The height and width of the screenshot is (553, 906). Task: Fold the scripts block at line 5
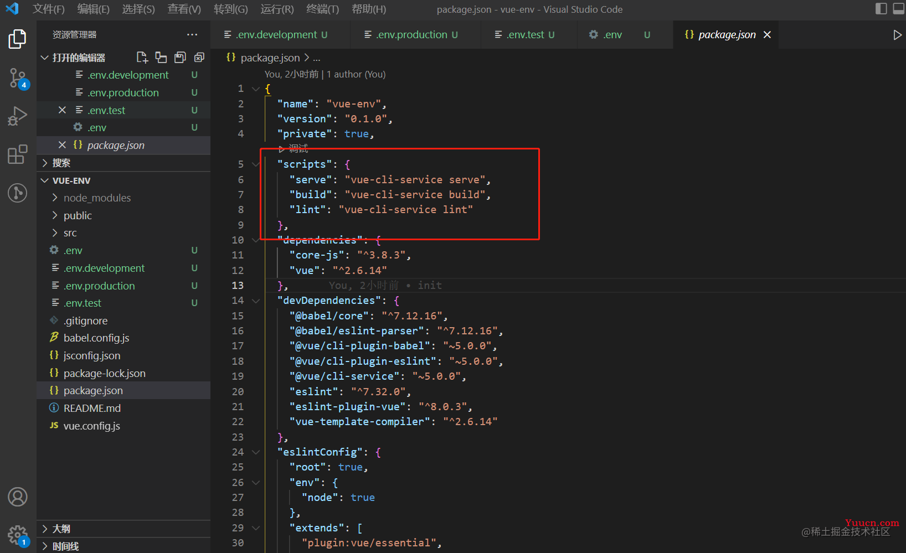[256, 164]
